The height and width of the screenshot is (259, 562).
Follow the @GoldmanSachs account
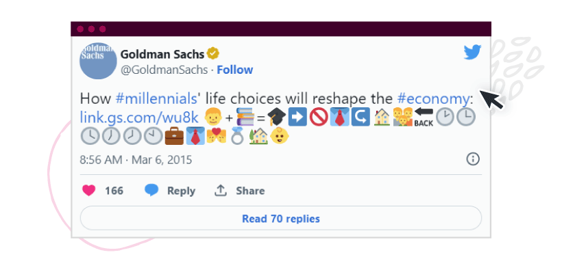[x=235, y=70]
